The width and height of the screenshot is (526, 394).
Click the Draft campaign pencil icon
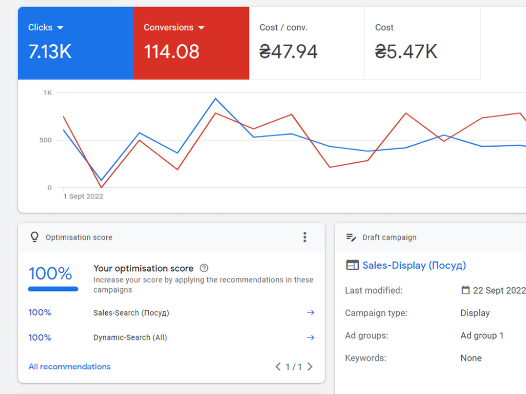[x=351, y=237]
